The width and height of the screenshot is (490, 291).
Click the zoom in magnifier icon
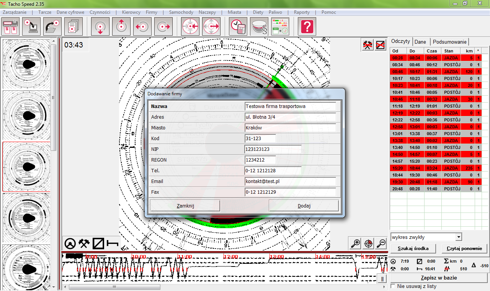coord(355,243)
